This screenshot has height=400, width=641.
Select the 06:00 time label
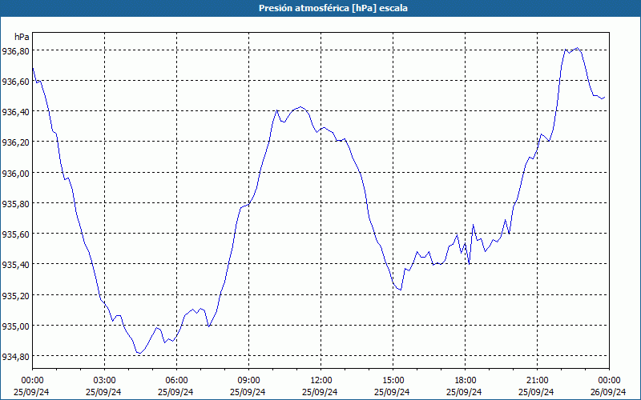point(176,381)
